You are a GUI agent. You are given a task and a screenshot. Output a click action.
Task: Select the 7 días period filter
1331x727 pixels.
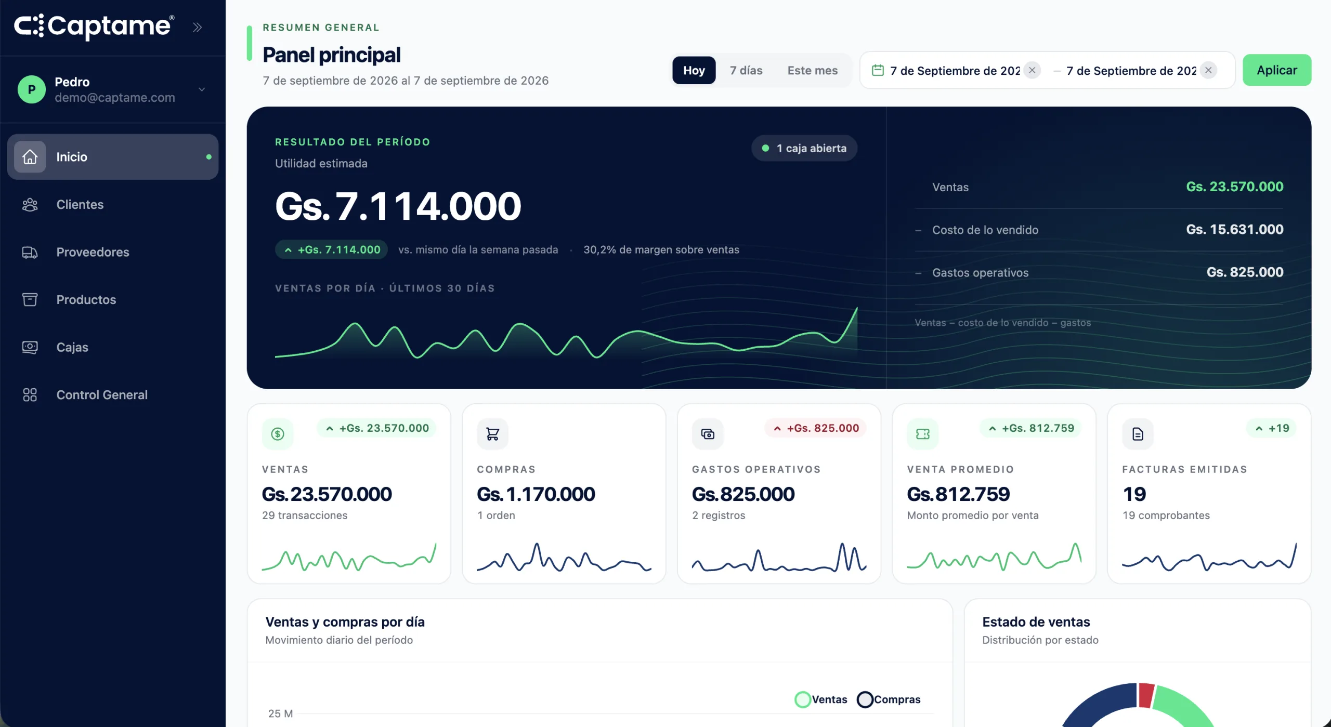click(746, 70)
